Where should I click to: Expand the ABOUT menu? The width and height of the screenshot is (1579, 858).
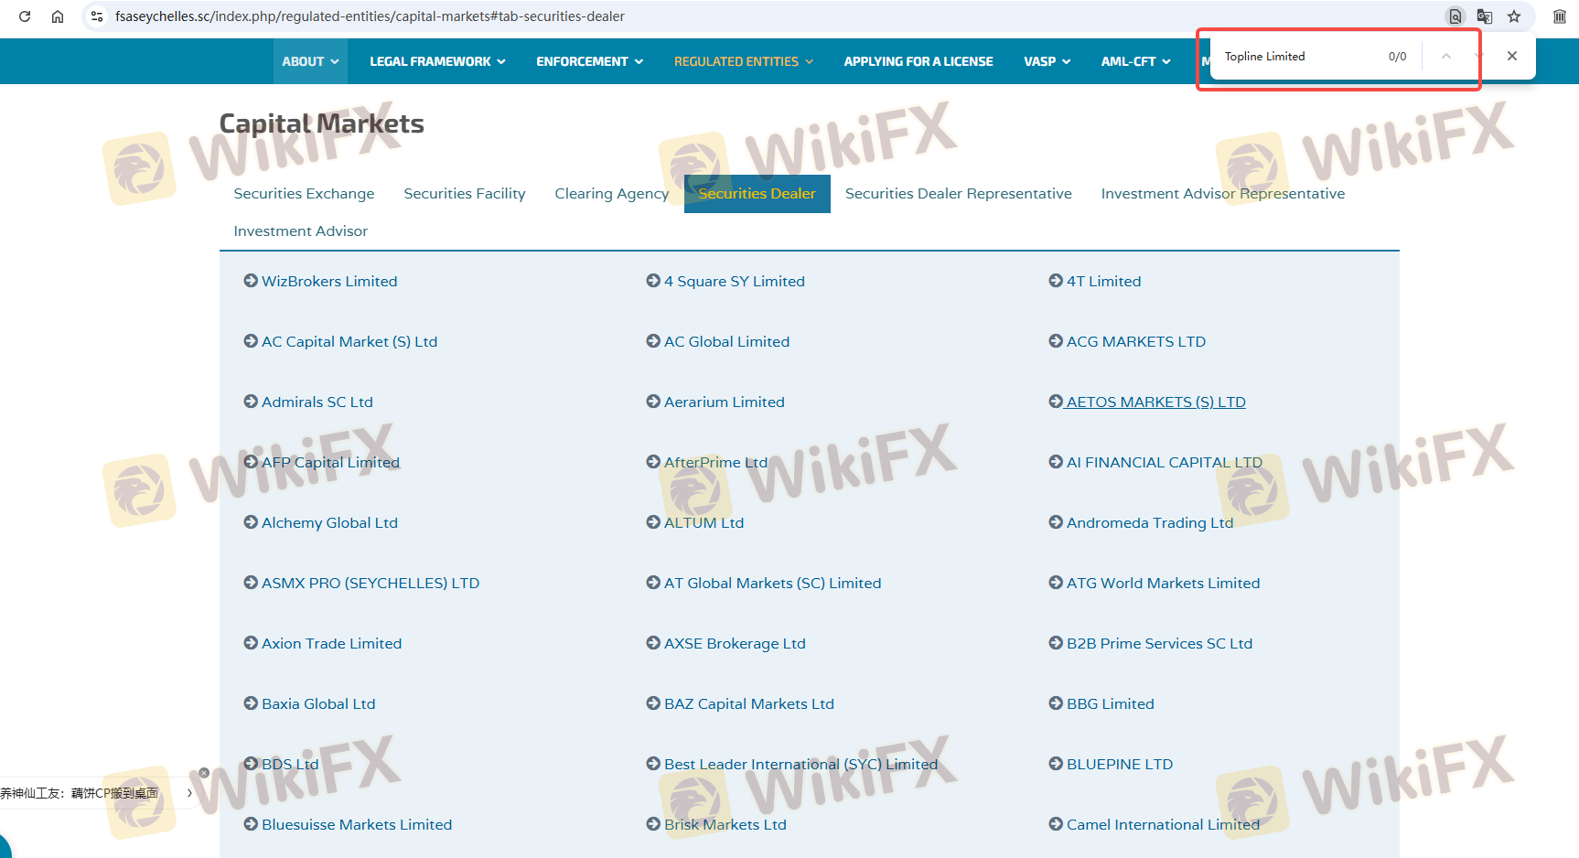point(310,61)
